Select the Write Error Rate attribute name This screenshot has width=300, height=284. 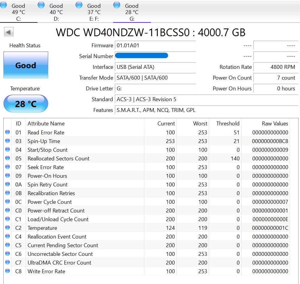click(46, 271)
